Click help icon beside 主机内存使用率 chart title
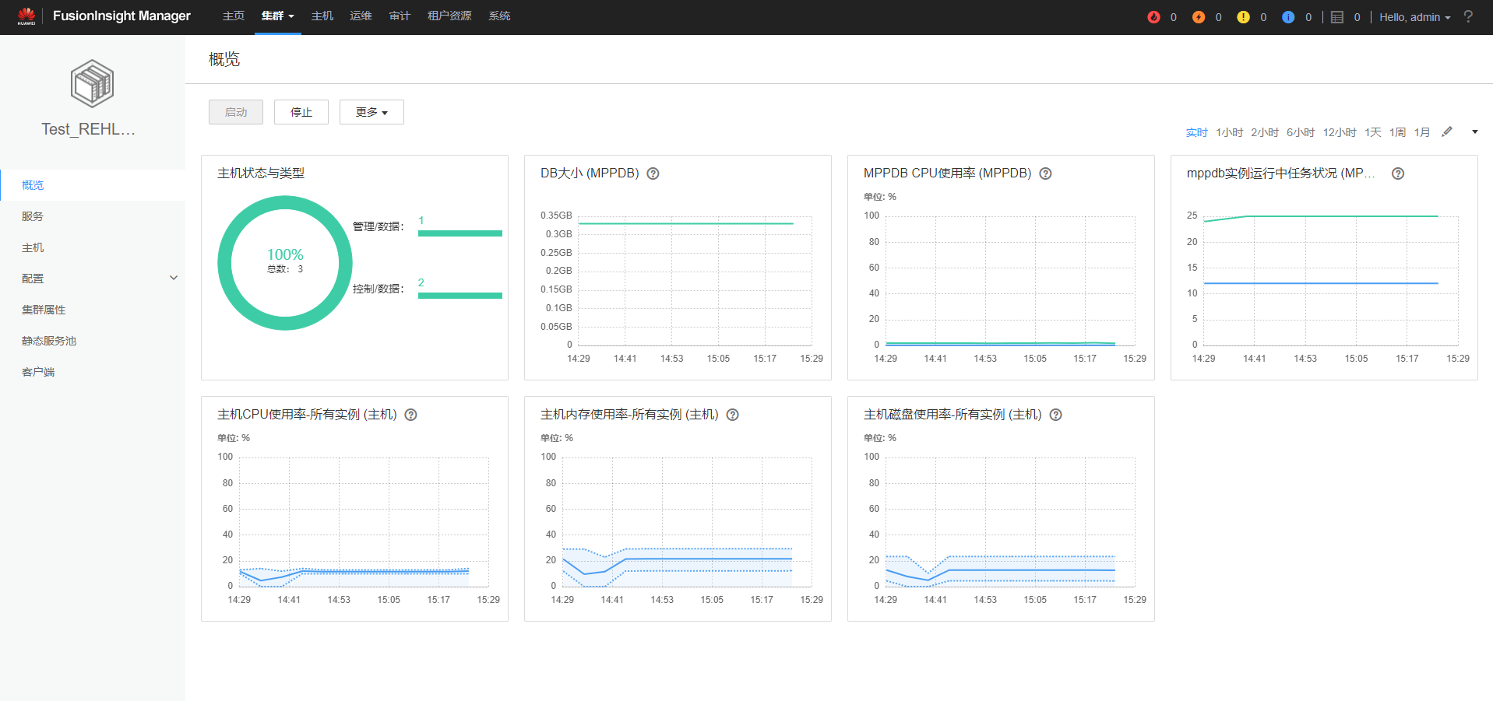 (733, 415)
